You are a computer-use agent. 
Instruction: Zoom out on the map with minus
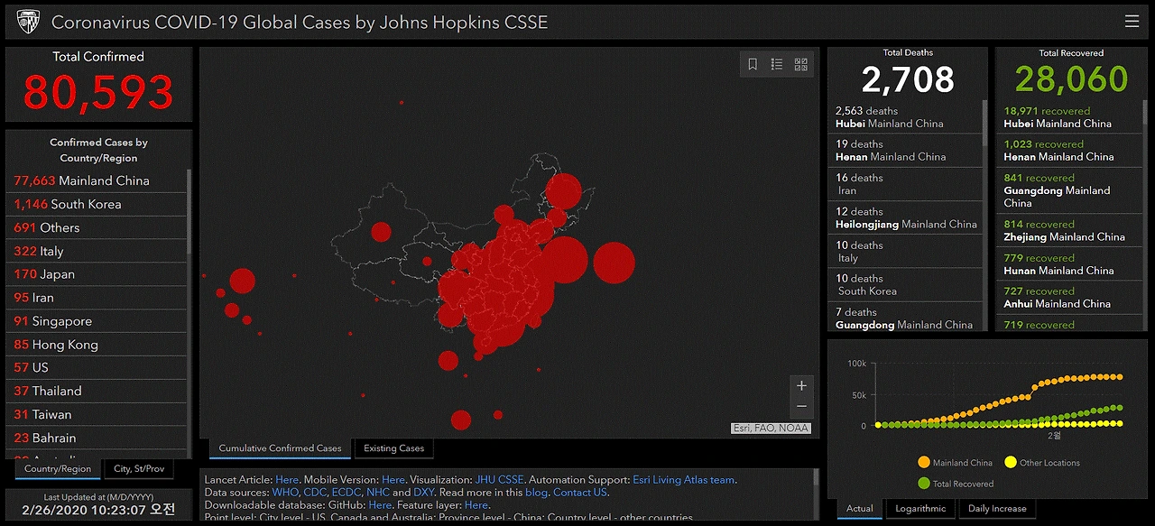[801, 407]
